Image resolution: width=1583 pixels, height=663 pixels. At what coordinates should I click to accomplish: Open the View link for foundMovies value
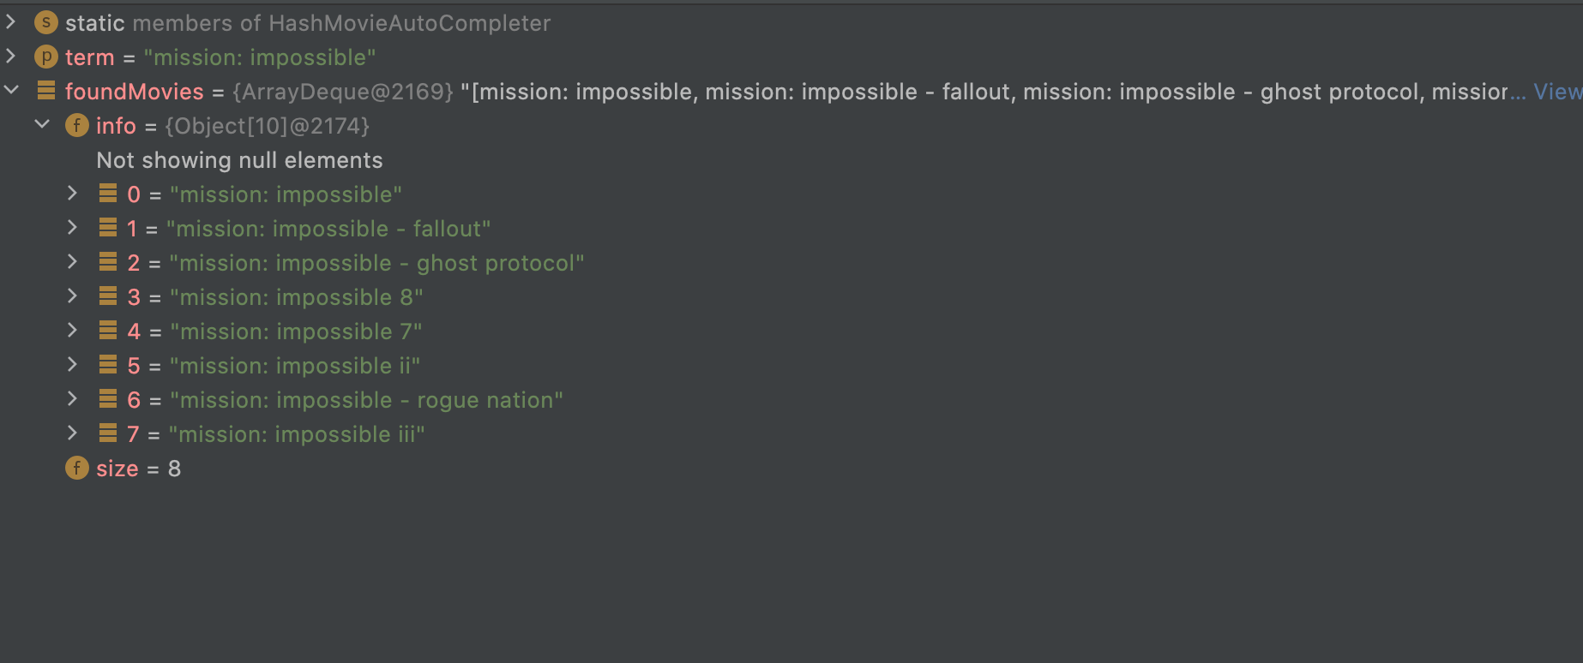point(1557,92)
